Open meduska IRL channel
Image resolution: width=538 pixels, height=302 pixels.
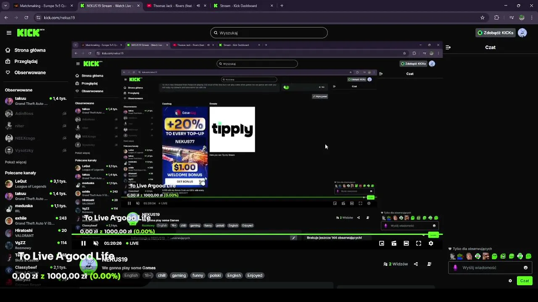pos(36,208)
